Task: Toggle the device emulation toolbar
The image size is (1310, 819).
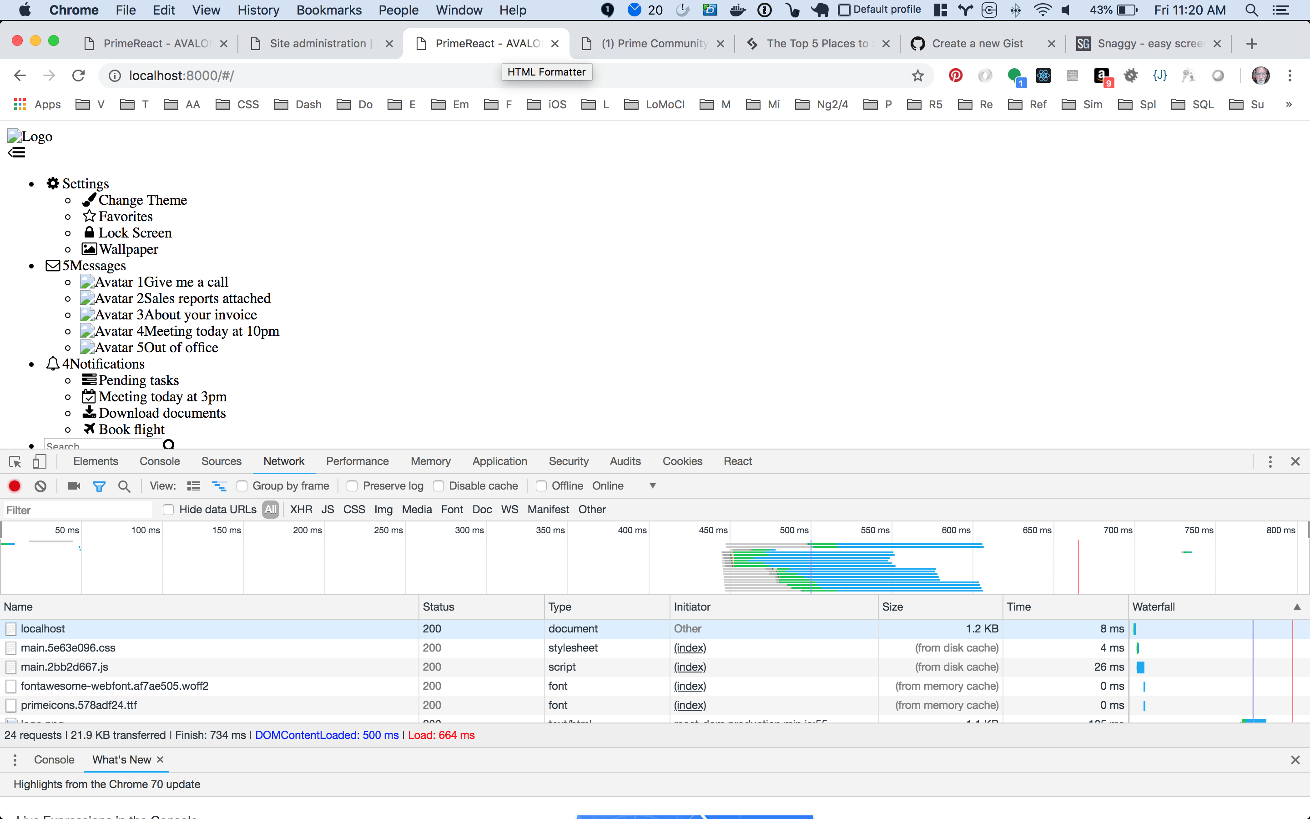Action: [x=40, y=461]
